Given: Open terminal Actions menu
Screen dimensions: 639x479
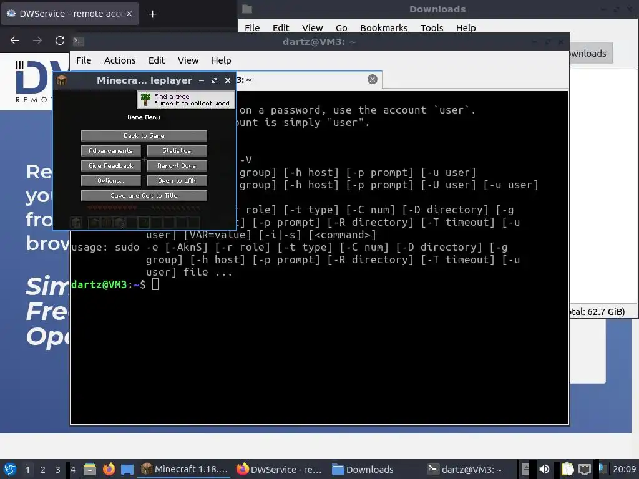Looking at the screenshot, I should point(120,60).
